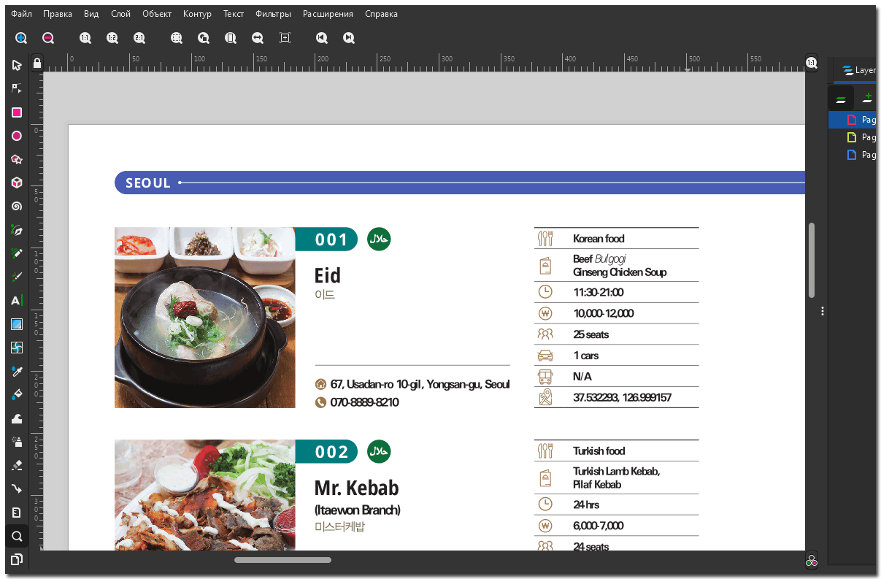This screenshot has height=579, width=881.
Task: Choose the Gradient tool
Action: pos(17,324)
